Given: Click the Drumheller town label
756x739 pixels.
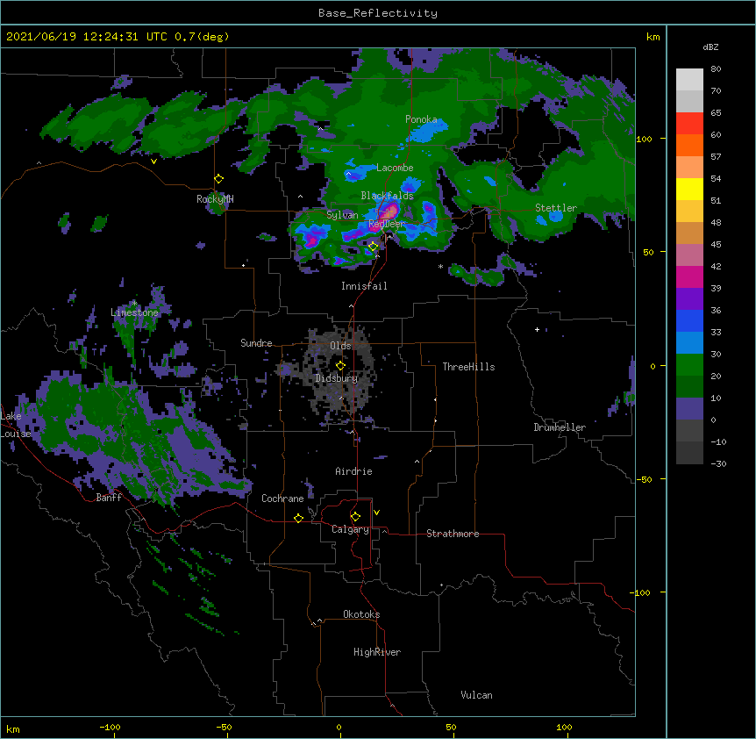Looking at the screenshot, I should 560,427.
